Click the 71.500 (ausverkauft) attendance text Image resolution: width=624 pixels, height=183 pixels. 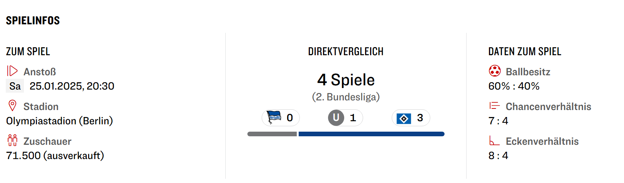[55, 156]
